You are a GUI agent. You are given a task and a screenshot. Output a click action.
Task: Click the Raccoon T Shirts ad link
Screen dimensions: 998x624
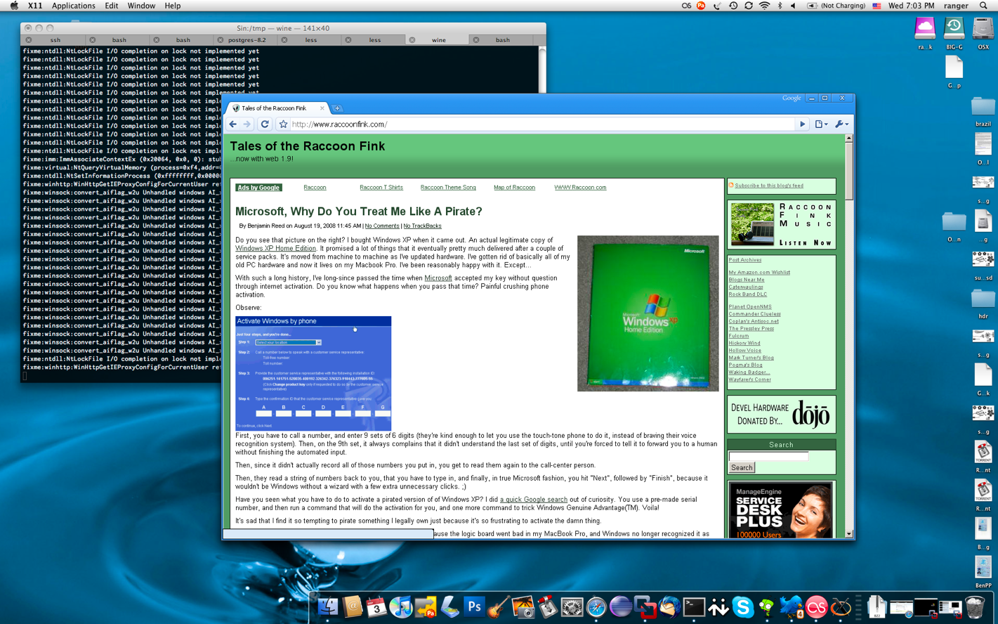click(x=381, y=188)
